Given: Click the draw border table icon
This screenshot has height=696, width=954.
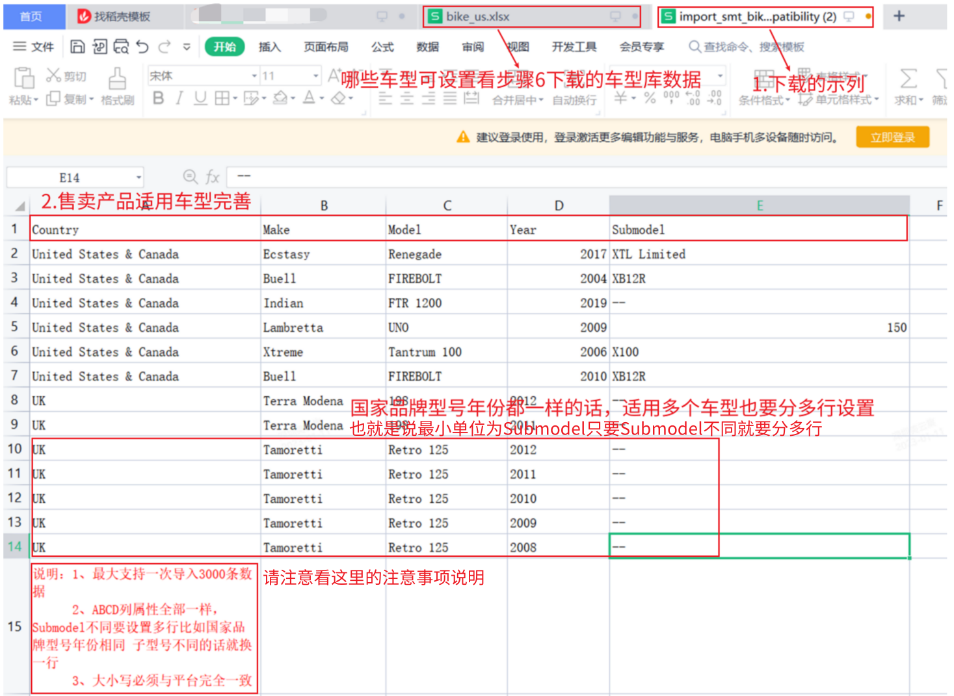Looking at the screenshot, I should click(251, 98).
